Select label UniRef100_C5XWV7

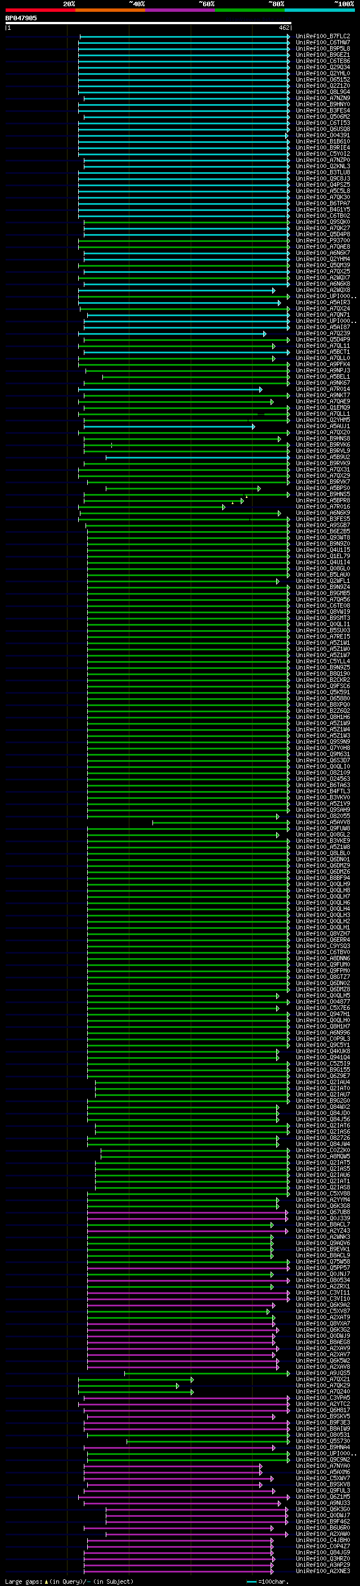(322, 1478)
